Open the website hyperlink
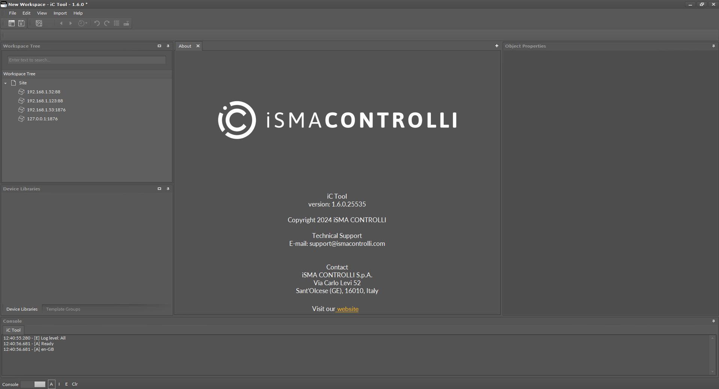This screenshot has width=719, height=389. tap(347, 309)
